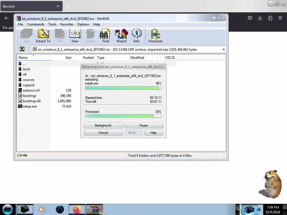Viewport: 287px width, 215px height.
Task: Sort by the Type column header
Action: [112, 58]
